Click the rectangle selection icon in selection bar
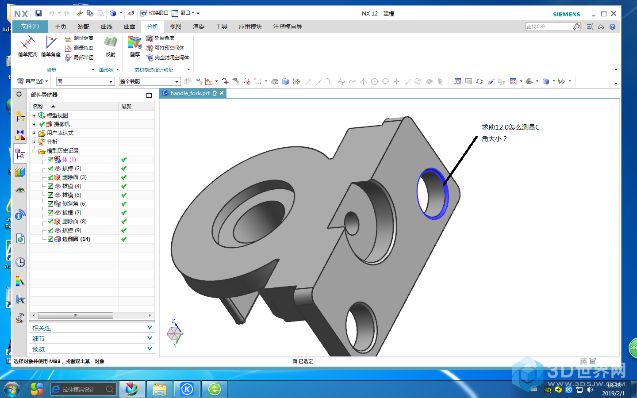Image resolution: width=637 pixels, height=398 pixels. [x=258, y=81]
